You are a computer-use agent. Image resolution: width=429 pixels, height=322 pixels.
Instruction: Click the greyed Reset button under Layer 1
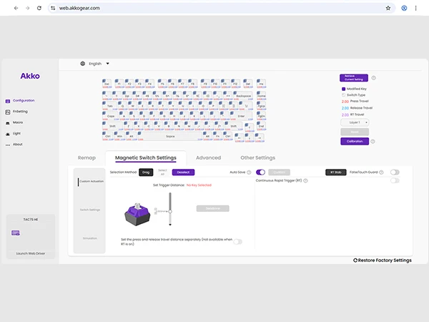click(x=355, y=132)
